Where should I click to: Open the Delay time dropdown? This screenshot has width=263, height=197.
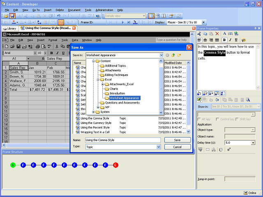253,143
